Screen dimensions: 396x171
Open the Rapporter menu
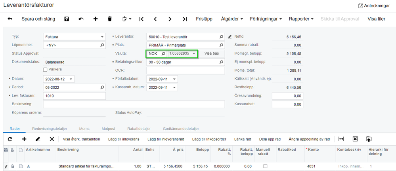(301, 19)
